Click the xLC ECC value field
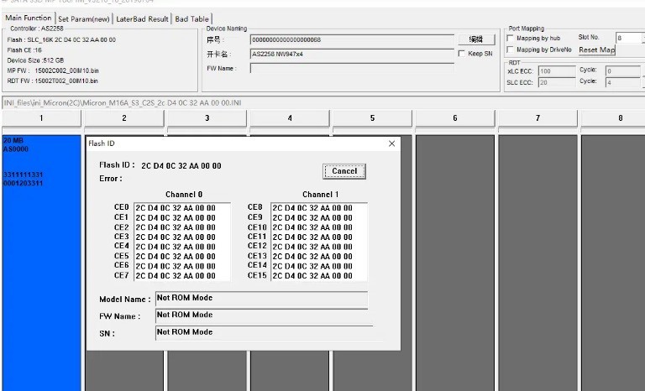This screenshot has height=391, width=645. point(557,71)
